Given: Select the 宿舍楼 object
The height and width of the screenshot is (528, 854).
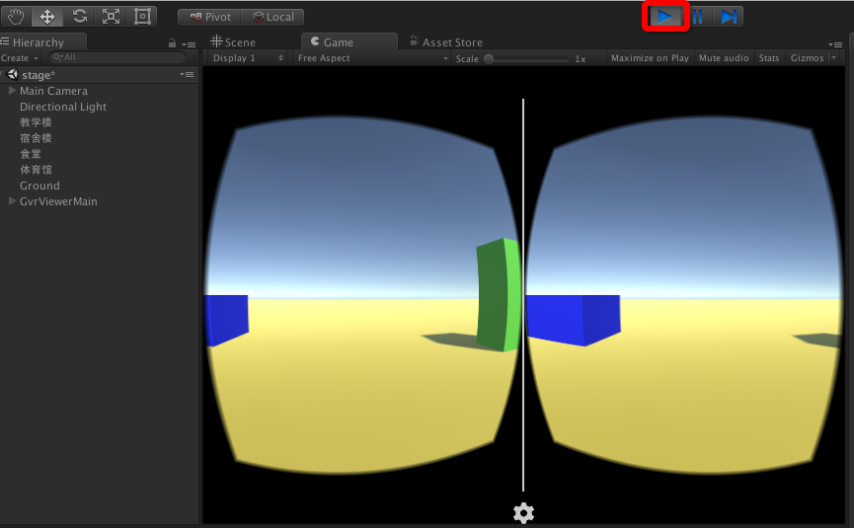Looking at the screenshot, I should 36,138.
